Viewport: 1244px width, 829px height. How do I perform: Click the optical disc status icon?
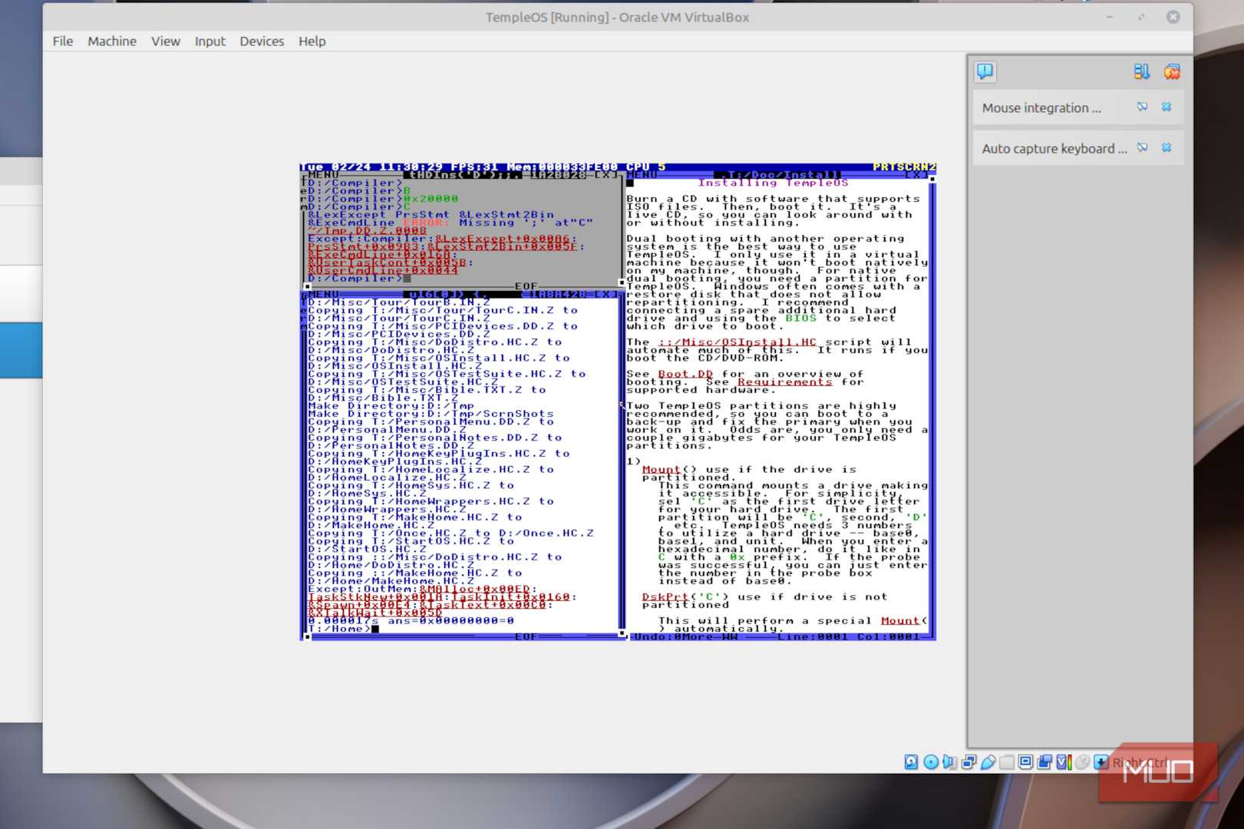[x=930, y=762]
